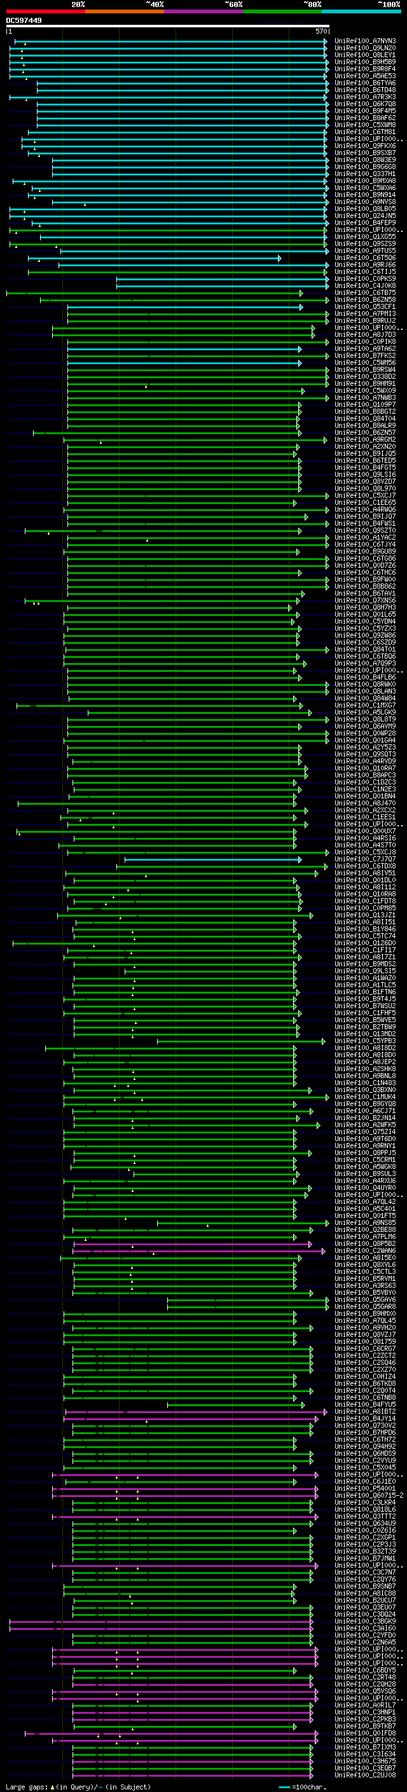
Task: Select hit UniRef100_A8J7D3
Action: click(365, 334)
